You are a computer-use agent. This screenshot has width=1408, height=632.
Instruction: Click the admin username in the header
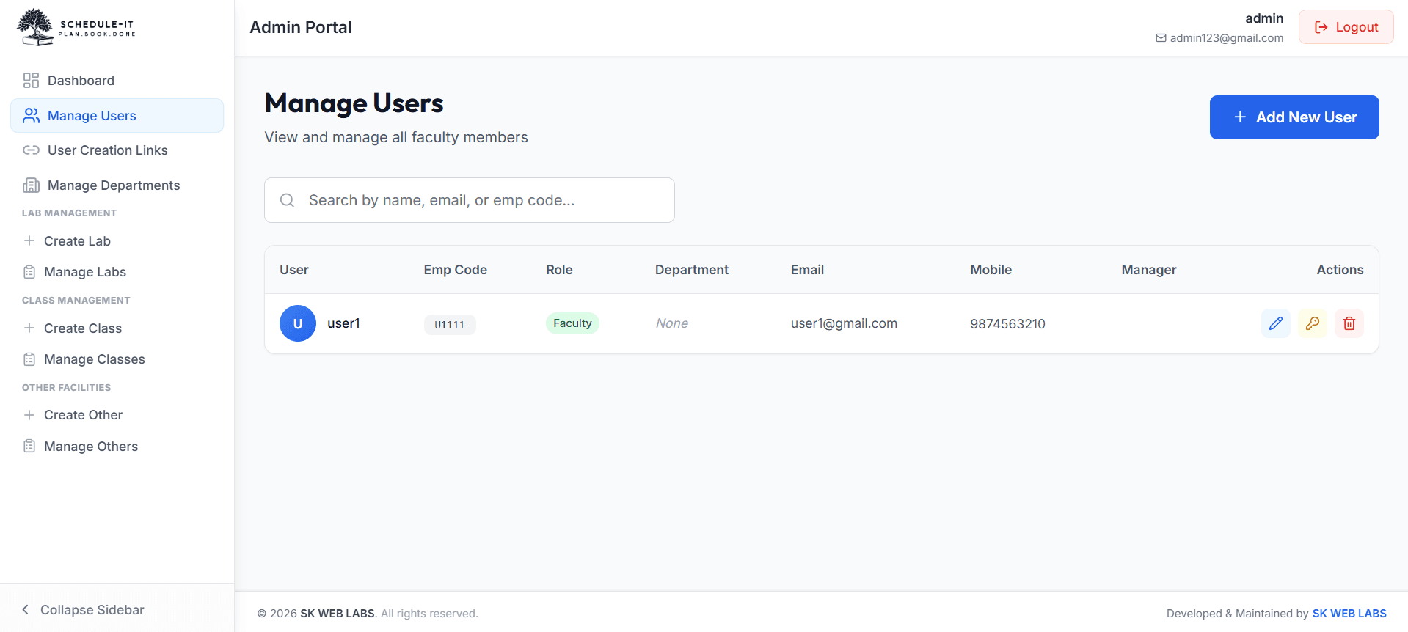pos(1264,18)
